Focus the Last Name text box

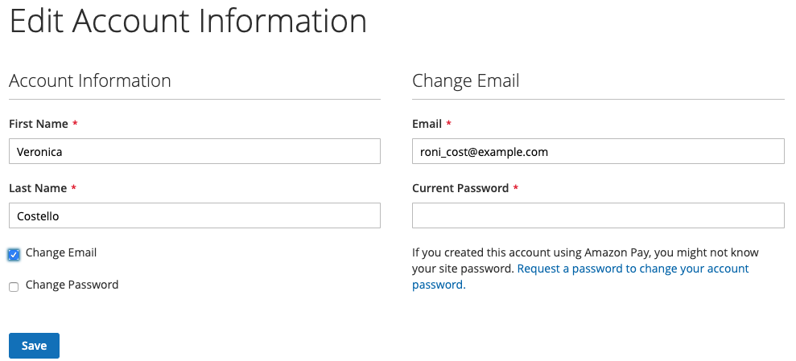(194, 215)
